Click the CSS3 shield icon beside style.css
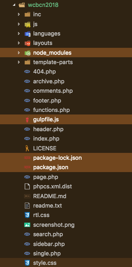 coord(27,263)
